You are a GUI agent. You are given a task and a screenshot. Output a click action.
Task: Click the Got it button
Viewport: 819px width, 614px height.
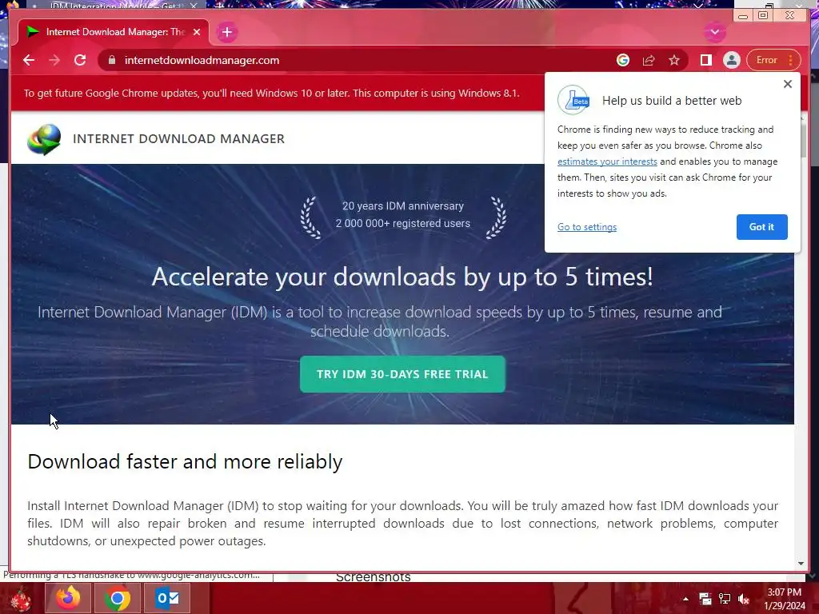click(x=761, y=227)
